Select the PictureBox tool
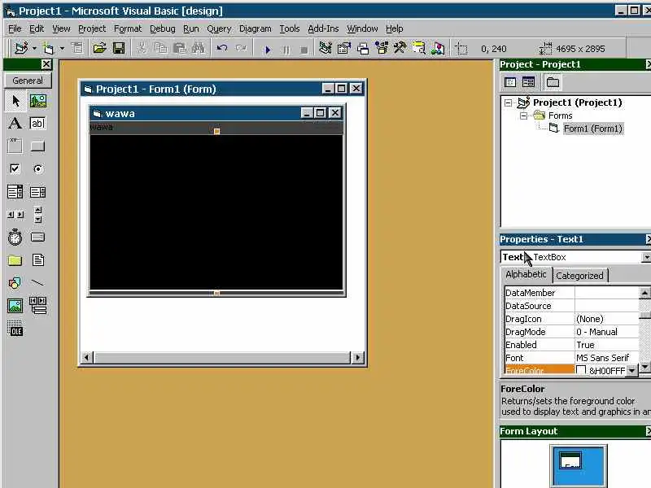Viewport: 651px width, 488px height. point(37,101)
